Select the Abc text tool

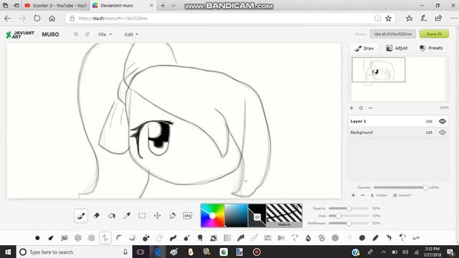tap(187, 216)
